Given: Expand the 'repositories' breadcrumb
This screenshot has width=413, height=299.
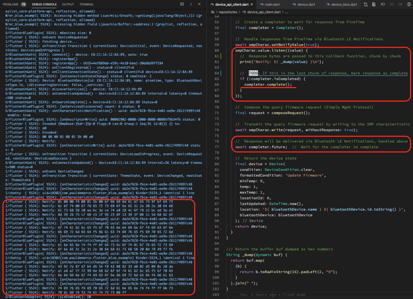Looking at the screenshot, I should pyautogui.click(x=228, y=12).
